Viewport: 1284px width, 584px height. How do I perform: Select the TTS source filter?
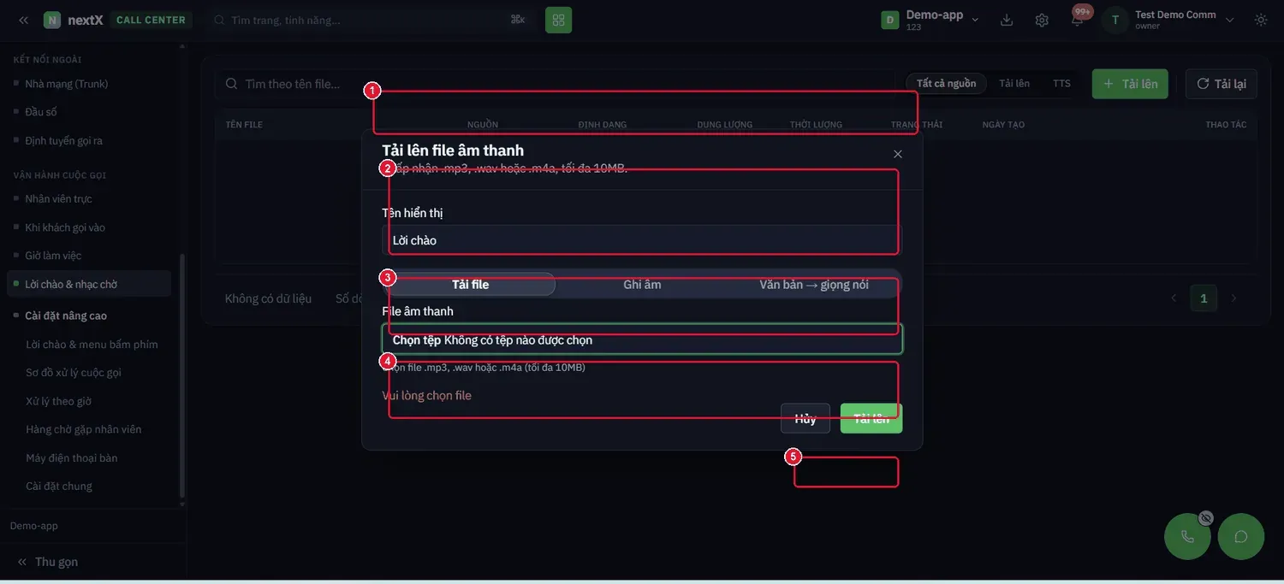(1061, 84)
